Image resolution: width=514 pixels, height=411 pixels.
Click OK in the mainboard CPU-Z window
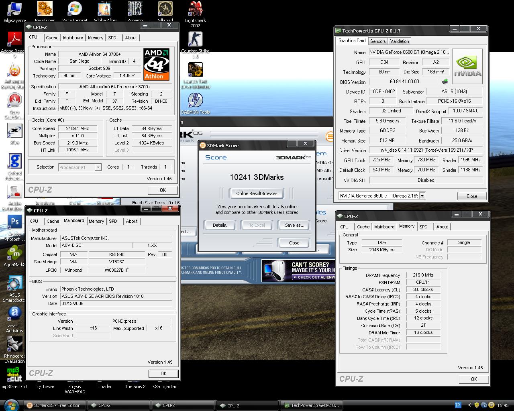(x=163, y=374)
